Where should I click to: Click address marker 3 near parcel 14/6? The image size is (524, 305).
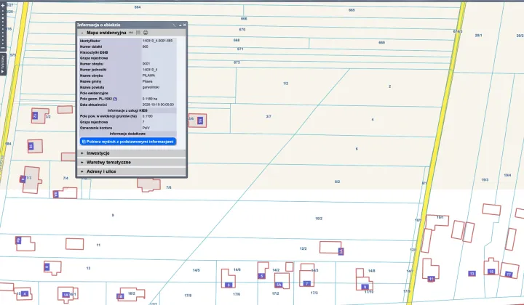229,285
